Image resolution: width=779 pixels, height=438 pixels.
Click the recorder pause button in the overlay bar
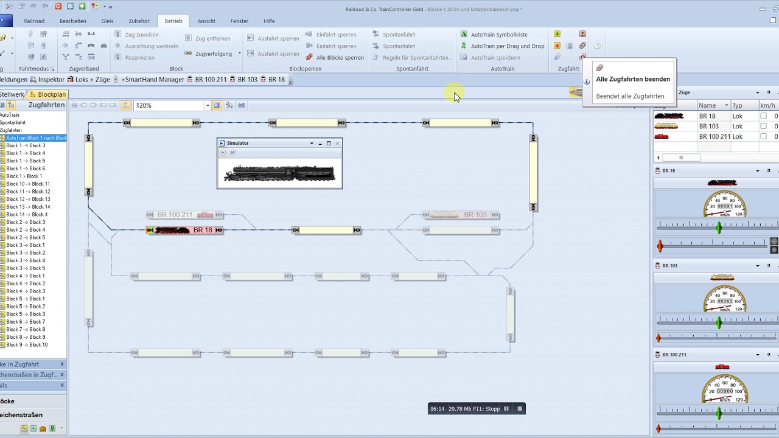pos(506,409)
